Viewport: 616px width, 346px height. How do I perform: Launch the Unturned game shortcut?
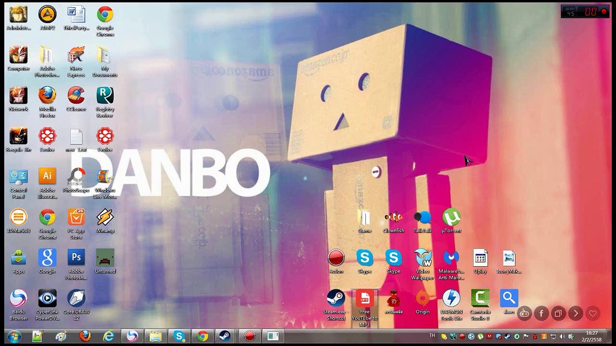105,261
